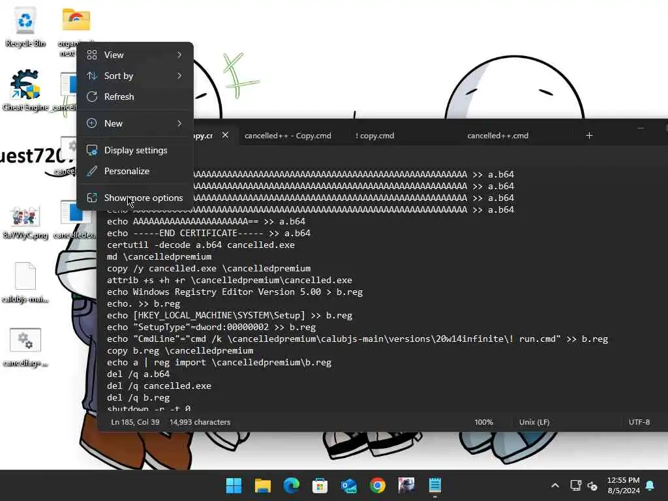Screen dimensions: 668x501
Task: Launch Google Chrome from taskbar
Action: pos(378,485)
